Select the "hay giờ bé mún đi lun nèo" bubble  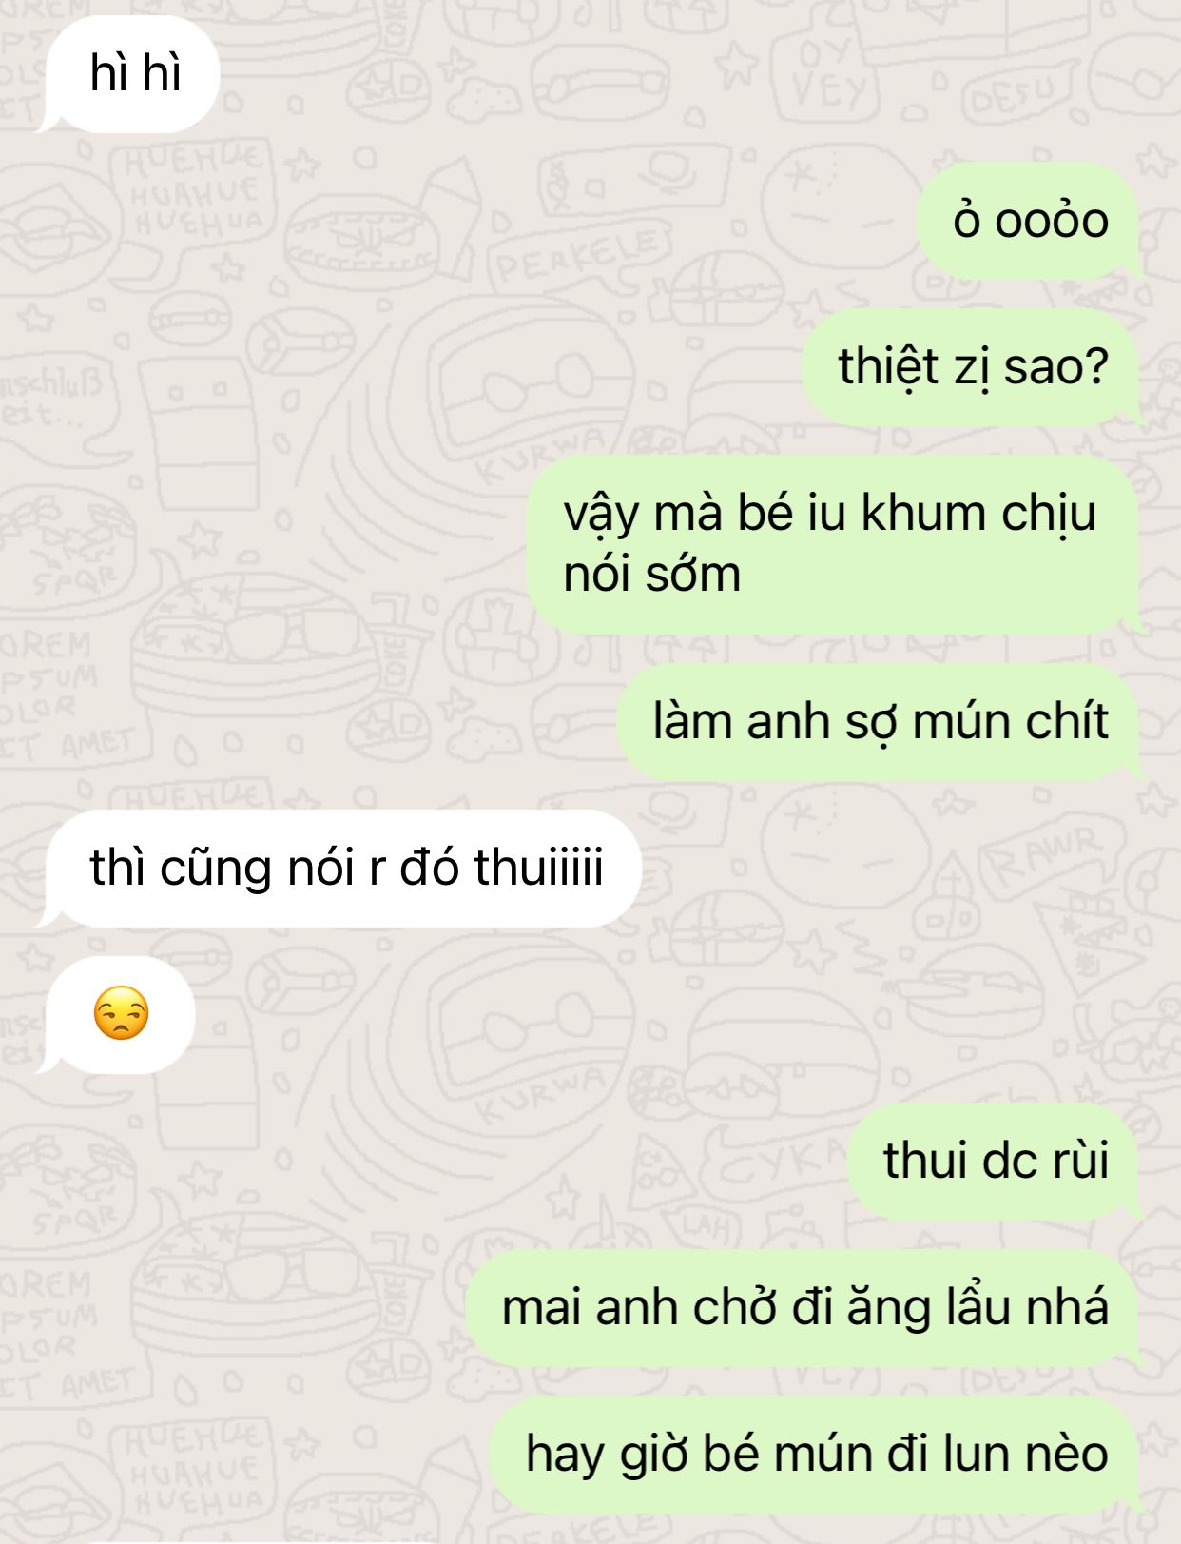click(x=817, y=1455)
